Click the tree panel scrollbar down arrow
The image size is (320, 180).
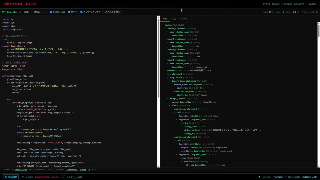pos(318,166)
